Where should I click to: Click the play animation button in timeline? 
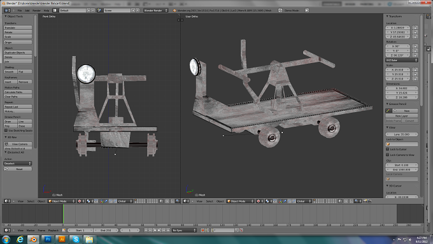pyautogui.click(x=159, y=230)
